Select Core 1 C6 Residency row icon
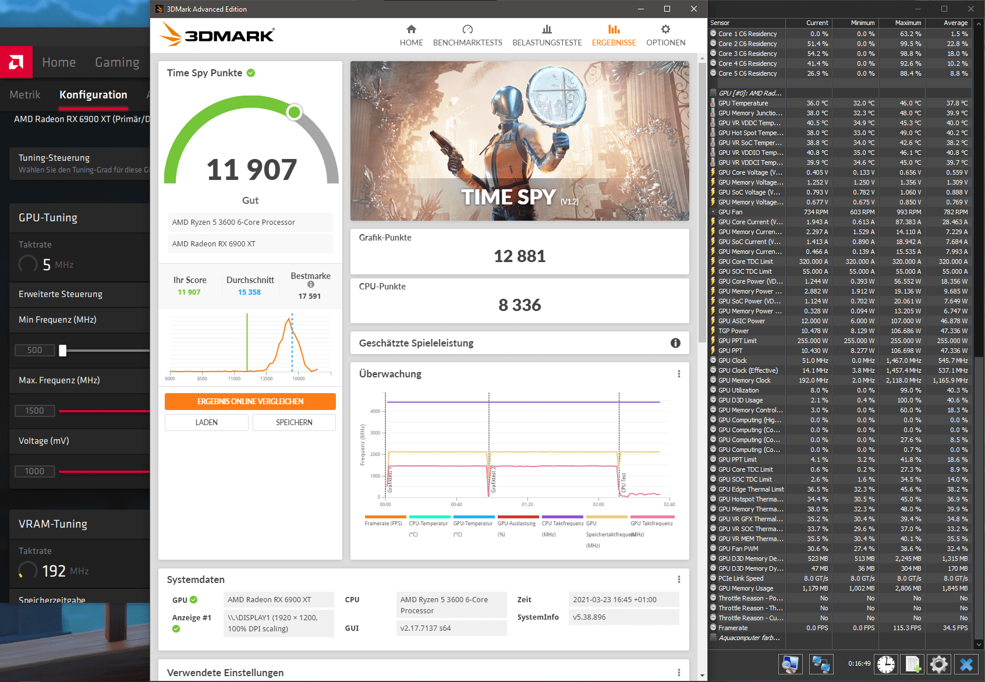The height and width of the screenshot is (682, 985). click(x=713, y=34)
